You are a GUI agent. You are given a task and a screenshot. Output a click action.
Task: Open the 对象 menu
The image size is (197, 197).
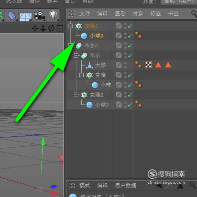137,13
